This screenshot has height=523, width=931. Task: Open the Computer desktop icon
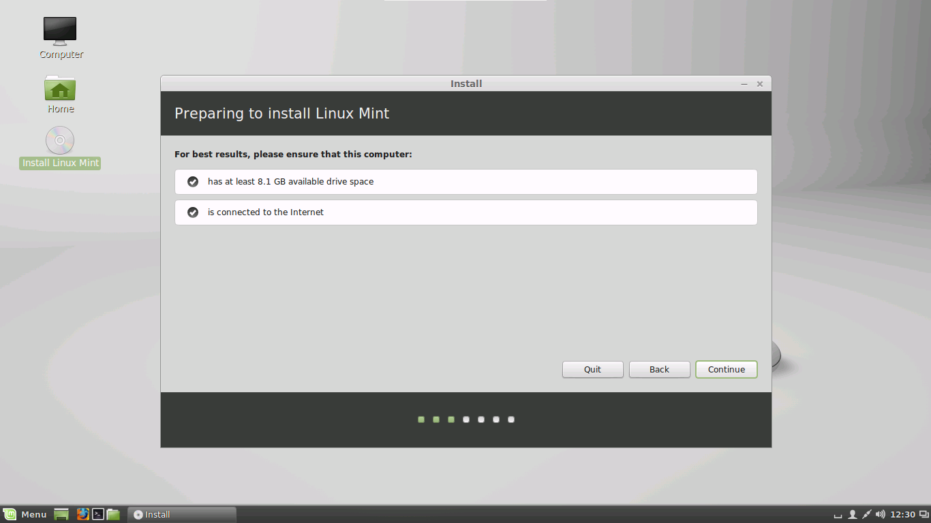pyautogui.click(x=61, y=38)
